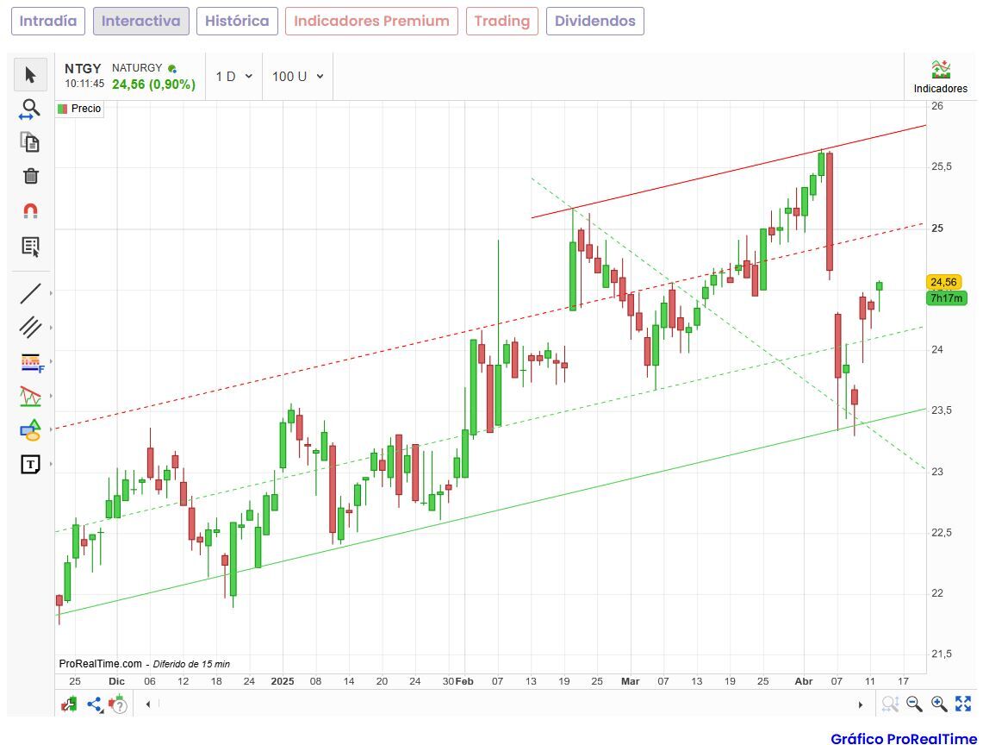
Task: Select the arrow cursor tool
Action: click(30, 75)
